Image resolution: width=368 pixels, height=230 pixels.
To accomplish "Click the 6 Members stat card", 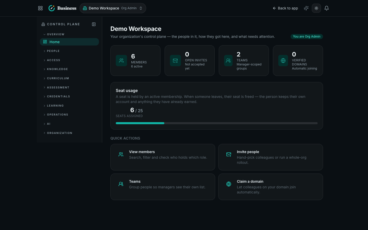I will tap(135, 61).
